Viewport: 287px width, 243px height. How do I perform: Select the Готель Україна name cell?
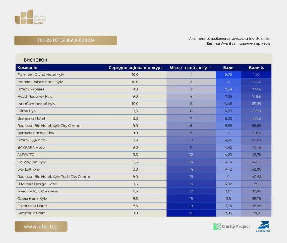click(31, 89)
